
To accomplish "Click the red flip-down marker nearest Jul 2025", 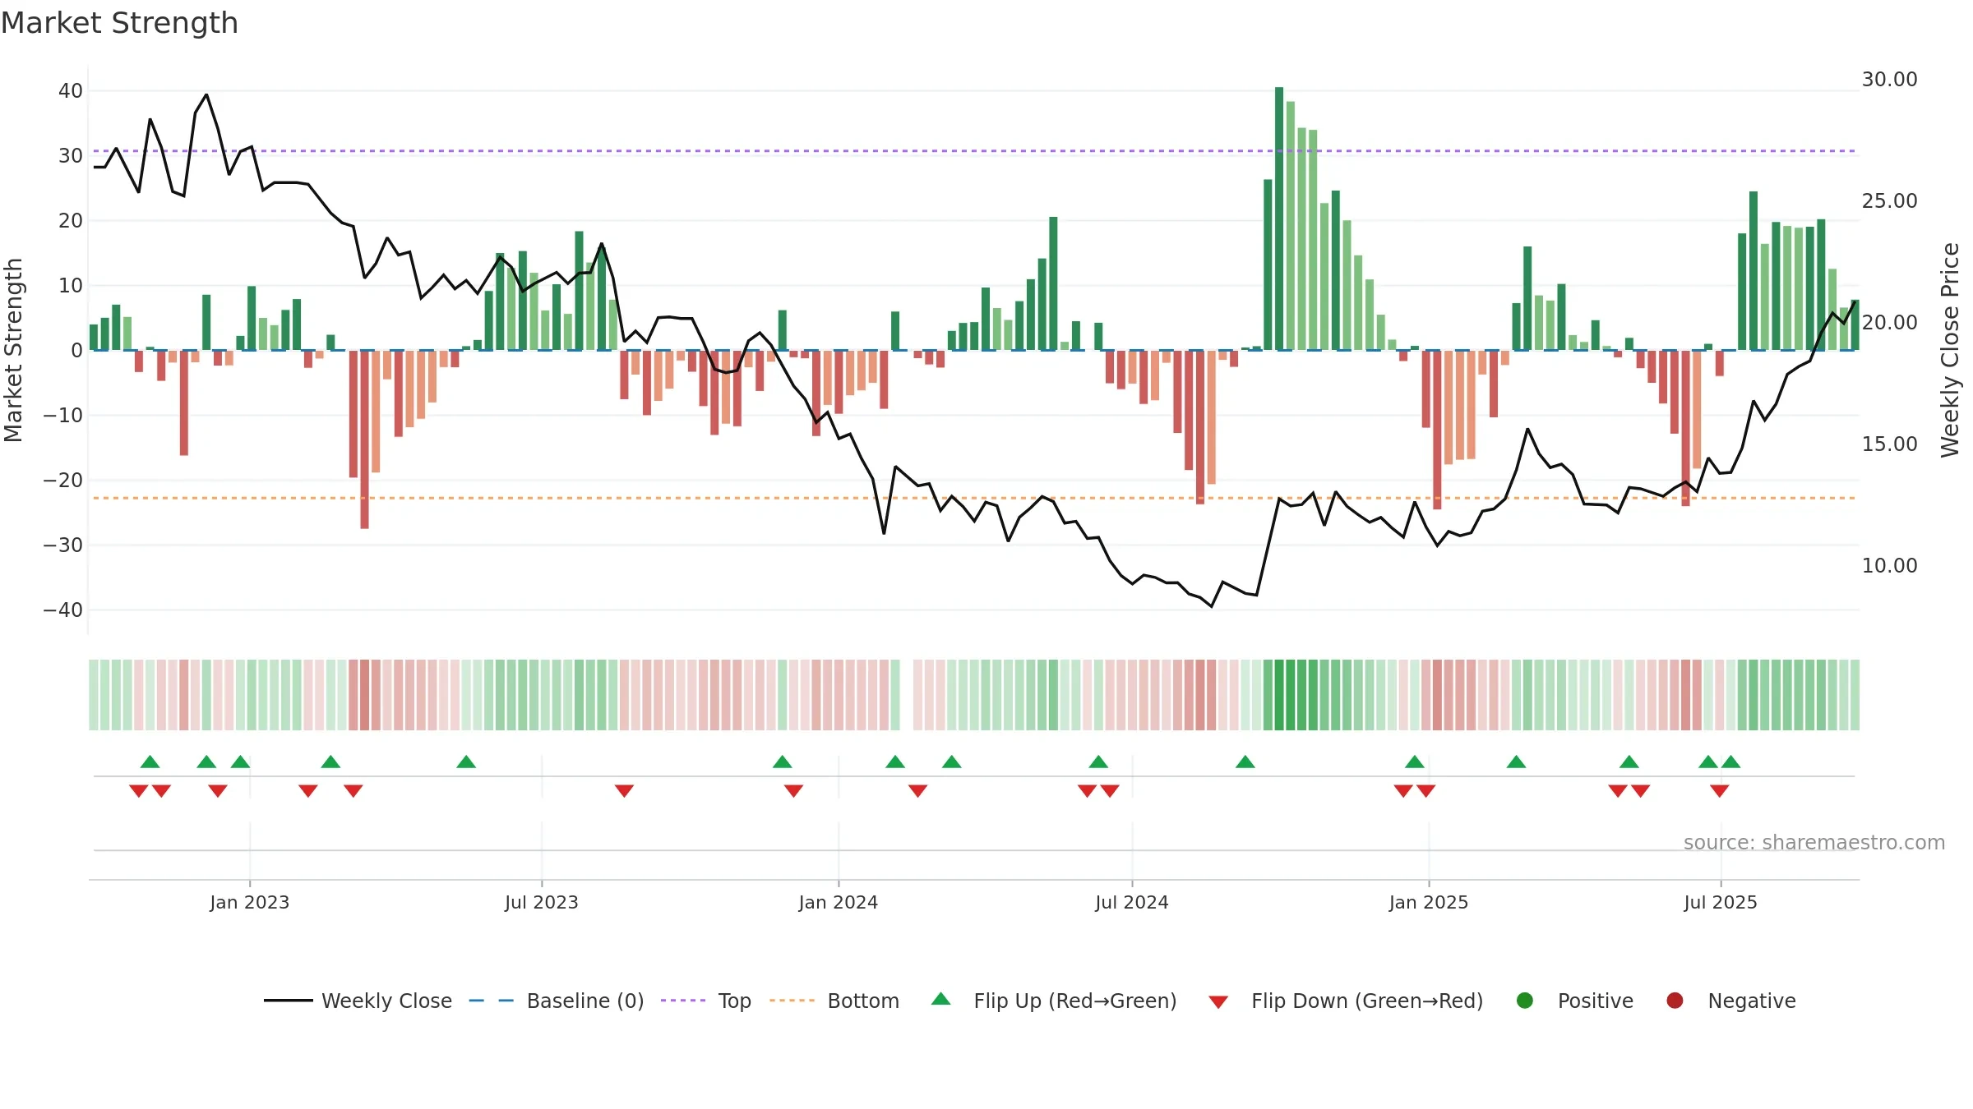I will coord(1720,791).
